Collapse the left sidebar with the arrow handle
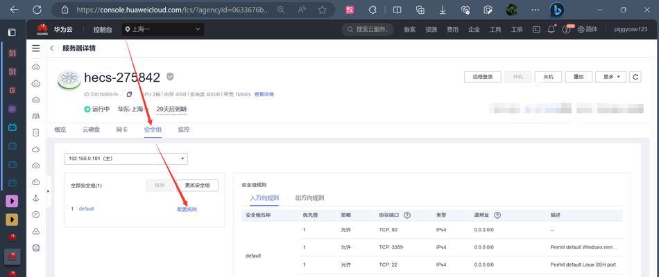This screenshot has height=277, width=659. click(x=48, y=191)
